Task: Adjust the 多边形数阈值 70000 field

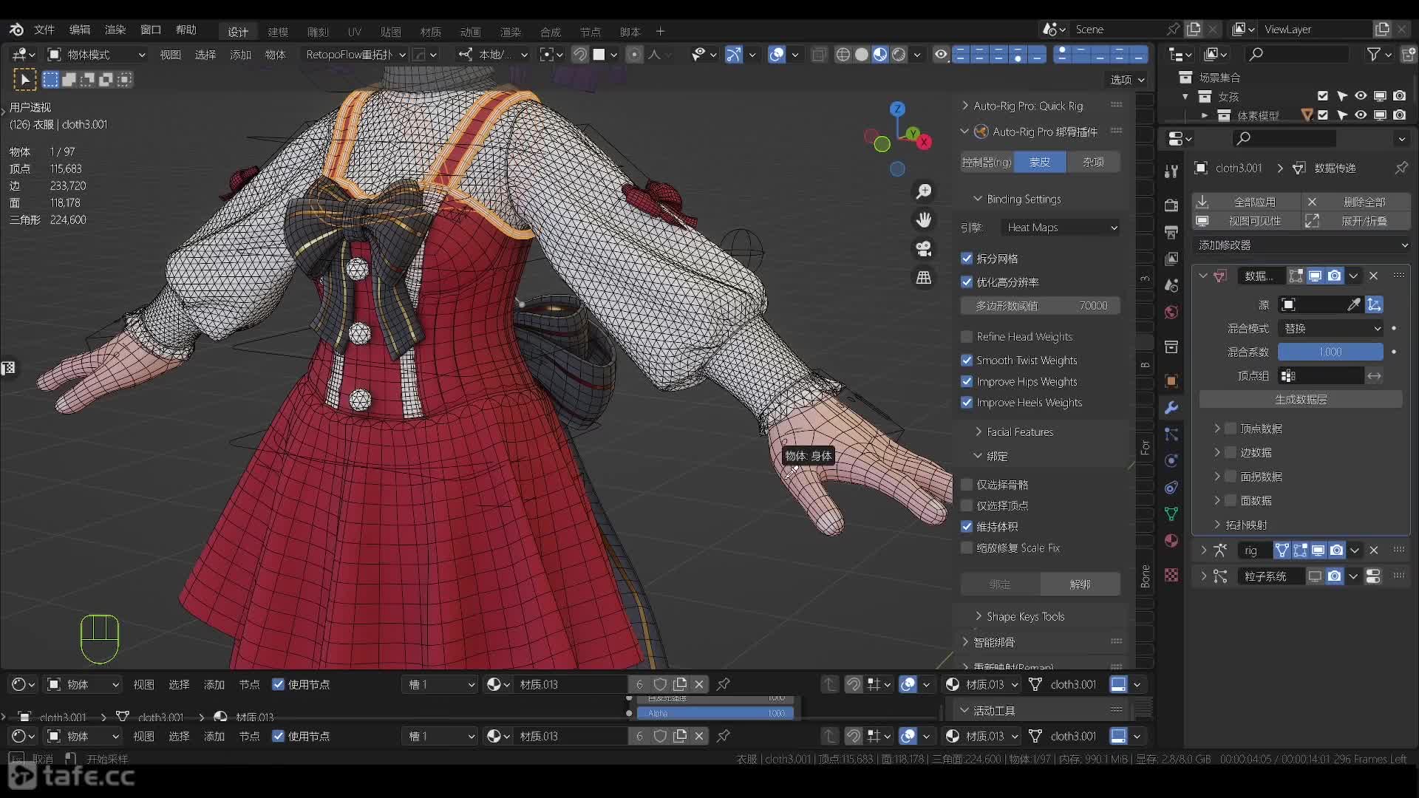Action: (1041, 306)
